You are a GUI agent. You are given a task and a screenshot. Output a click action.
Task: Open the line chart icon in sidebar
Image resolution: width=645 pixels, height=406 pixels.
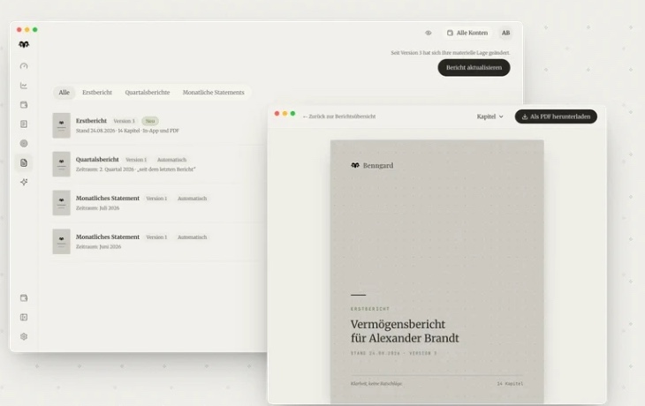coord(24,86)
